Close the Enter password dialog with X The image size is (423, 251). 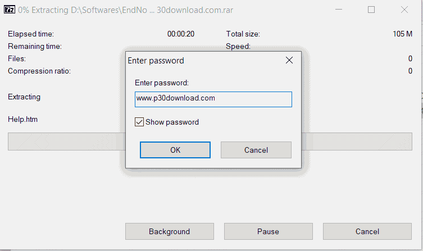point(289,60)
